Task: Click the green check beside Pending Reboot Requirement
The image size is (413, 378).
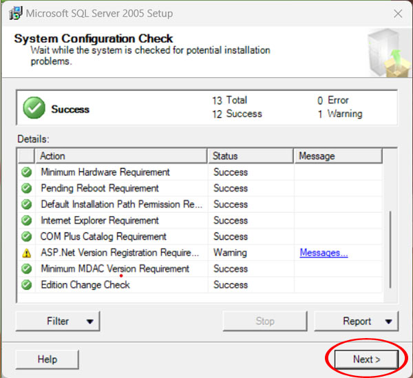Action: (27, 189)
